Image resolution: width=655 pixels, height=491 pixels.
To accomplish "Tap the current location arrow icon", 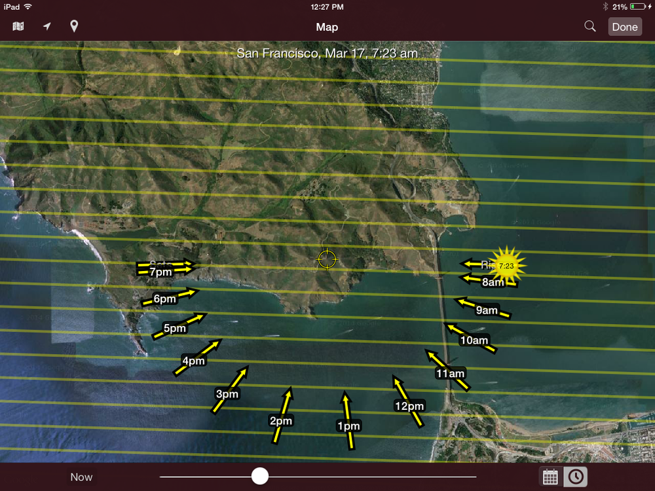I will tap(47, 26).
